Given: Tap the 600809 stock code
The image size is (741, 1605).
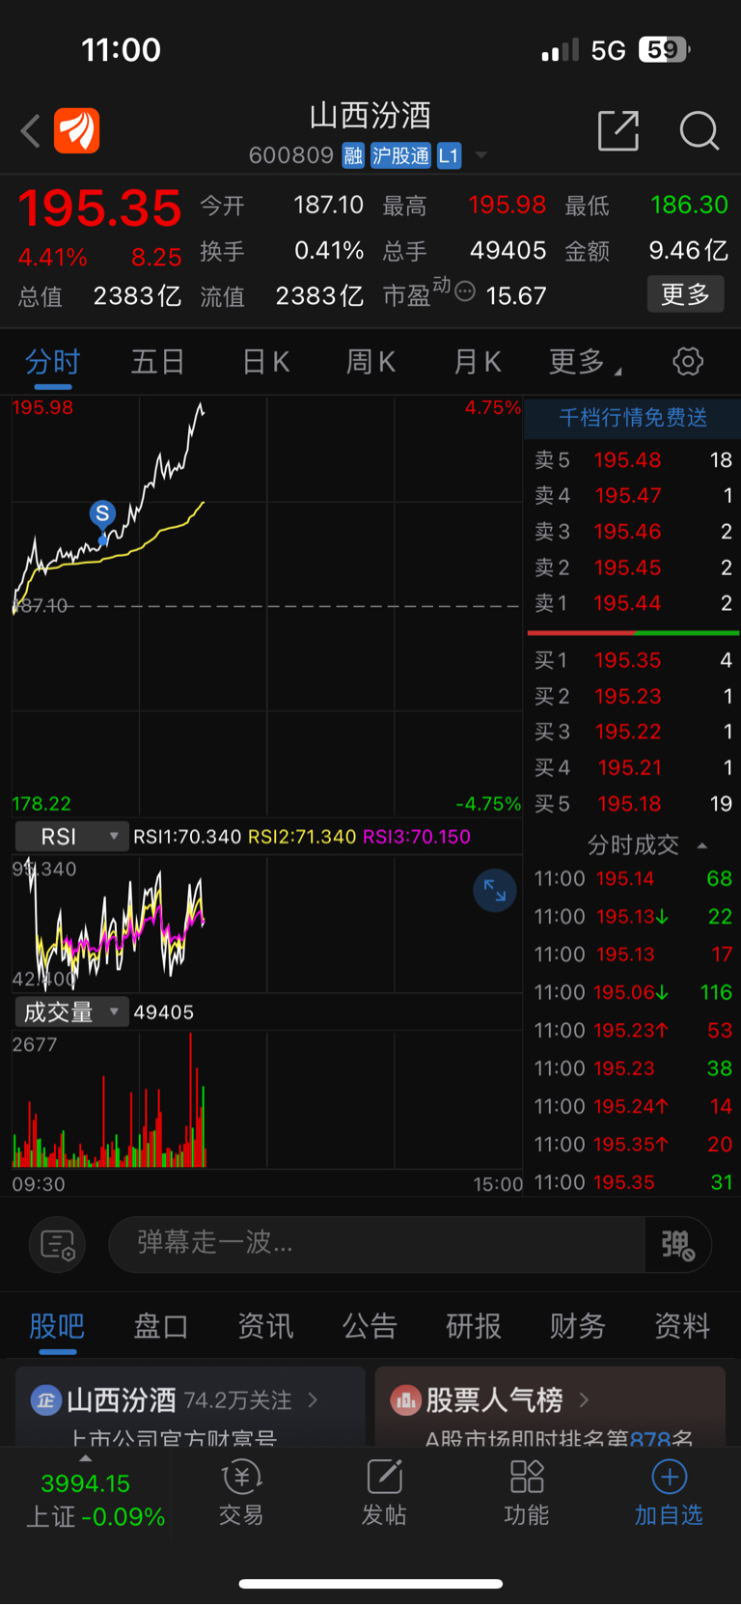Looking at the screenshot, I should 291,155.
